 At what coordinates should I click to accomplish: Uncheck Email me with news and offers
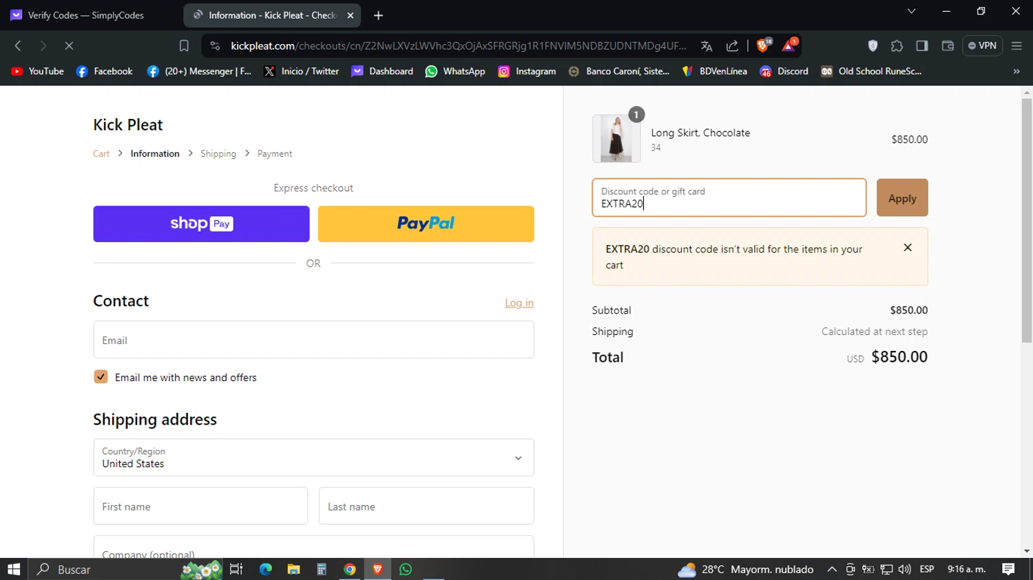(x=101, y=377)
